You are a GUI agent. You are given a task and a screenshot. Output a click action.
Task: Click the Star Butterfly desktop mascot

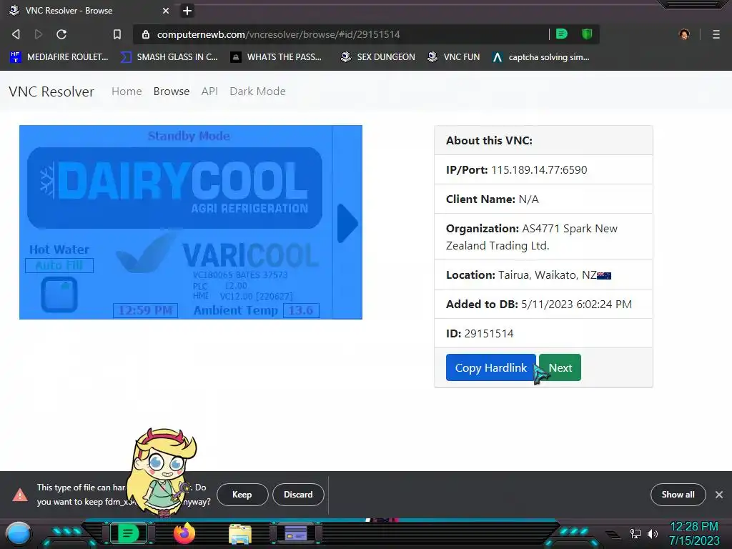(x=162, y=472)
